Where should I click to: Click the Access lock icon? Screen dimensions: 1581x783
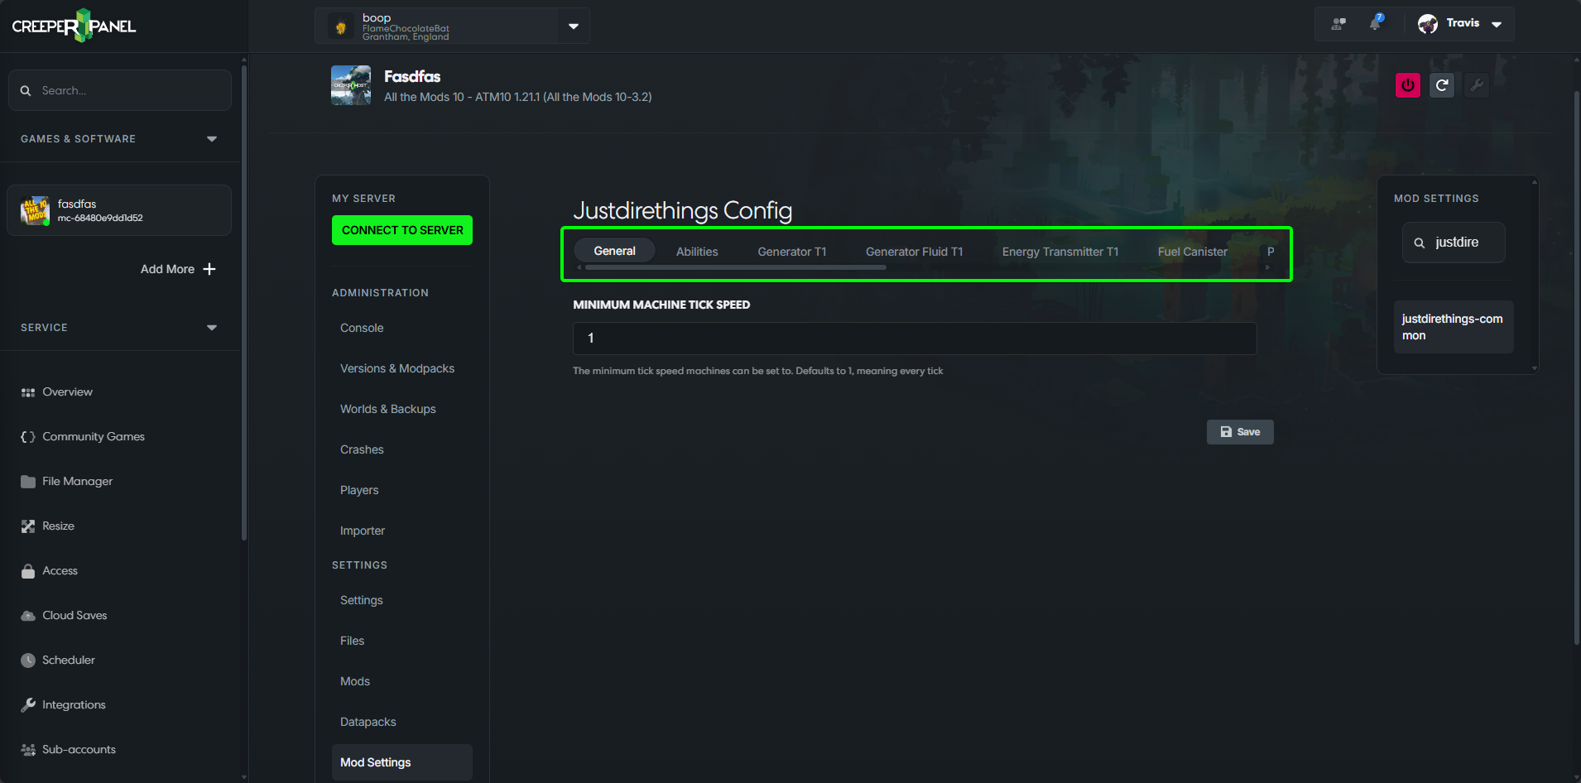28,571
